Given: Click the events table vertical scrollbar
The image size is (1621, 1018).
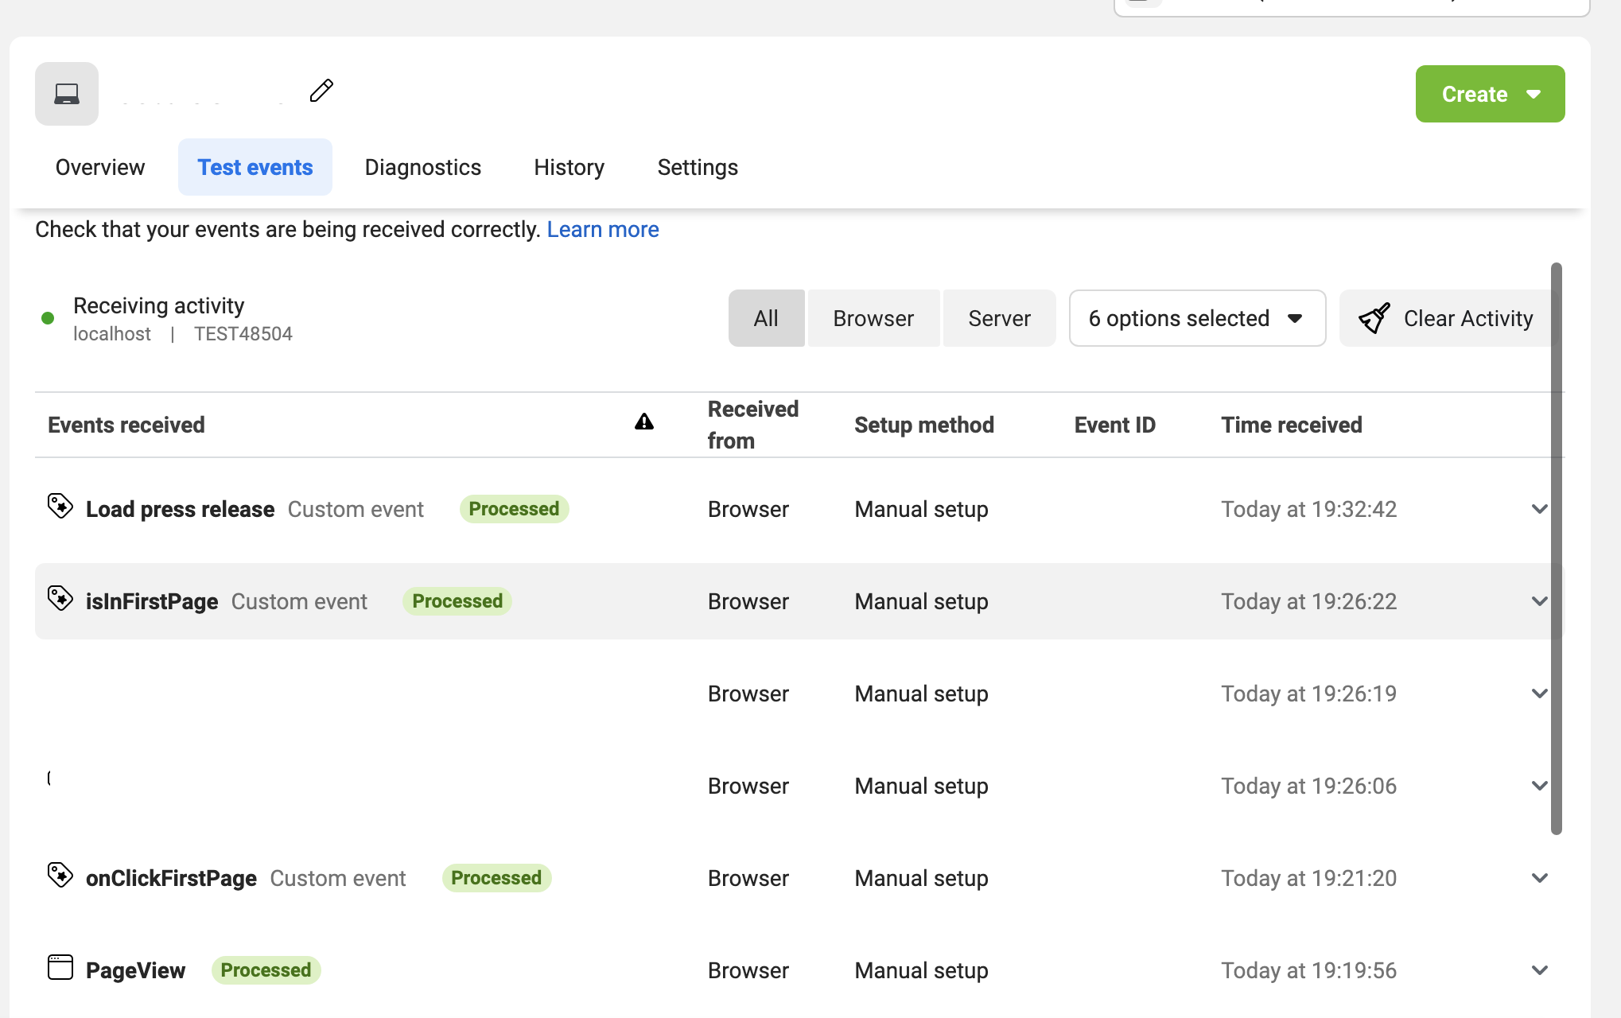Looking at the screenshot, I should 1557,549.
